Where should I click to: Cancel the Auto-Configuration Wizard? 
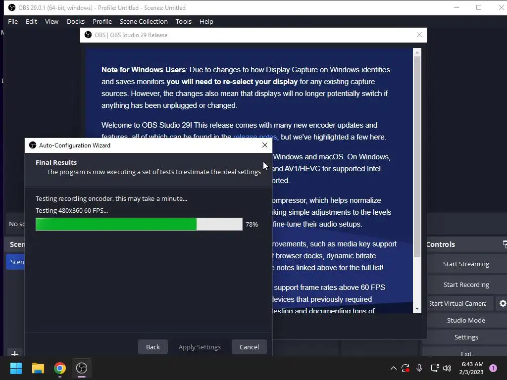click(x=249, y=347)
